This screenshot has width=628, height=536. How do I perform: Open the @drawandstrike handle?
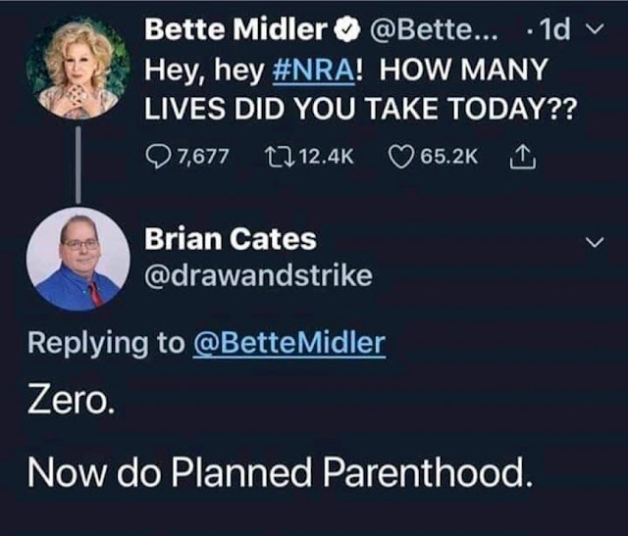click(258, 275)
